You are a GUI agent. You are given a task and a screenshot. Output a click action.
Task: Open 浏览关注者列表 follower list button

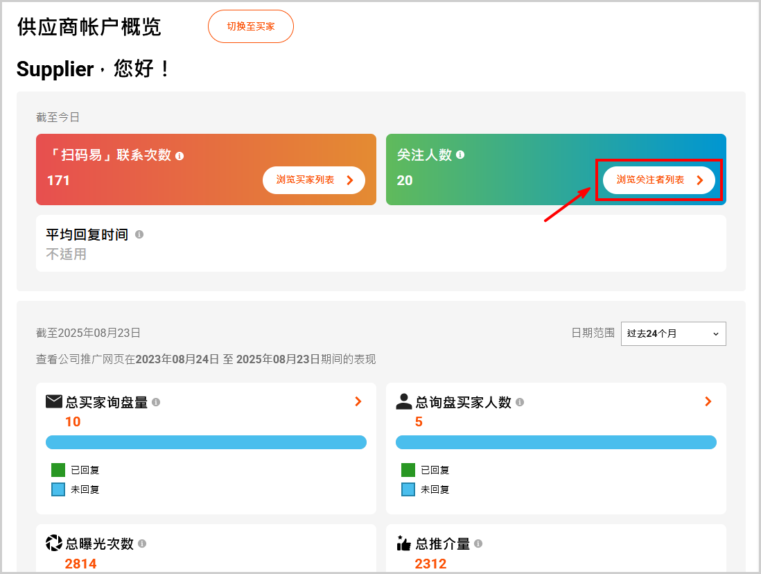coord(658,180)
